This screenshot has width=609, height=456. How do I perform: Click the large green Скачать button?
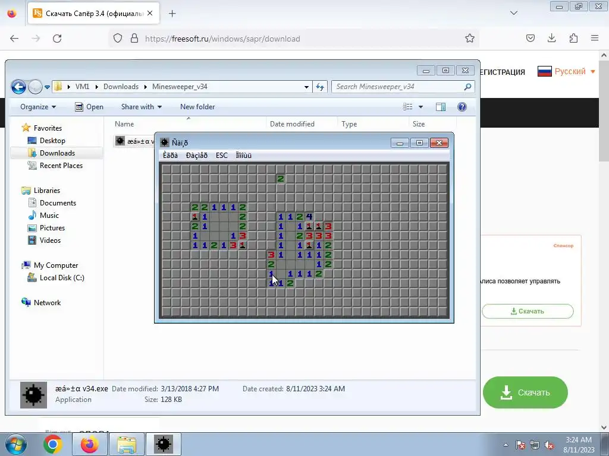pyautogui.click(x=525, y=392)
